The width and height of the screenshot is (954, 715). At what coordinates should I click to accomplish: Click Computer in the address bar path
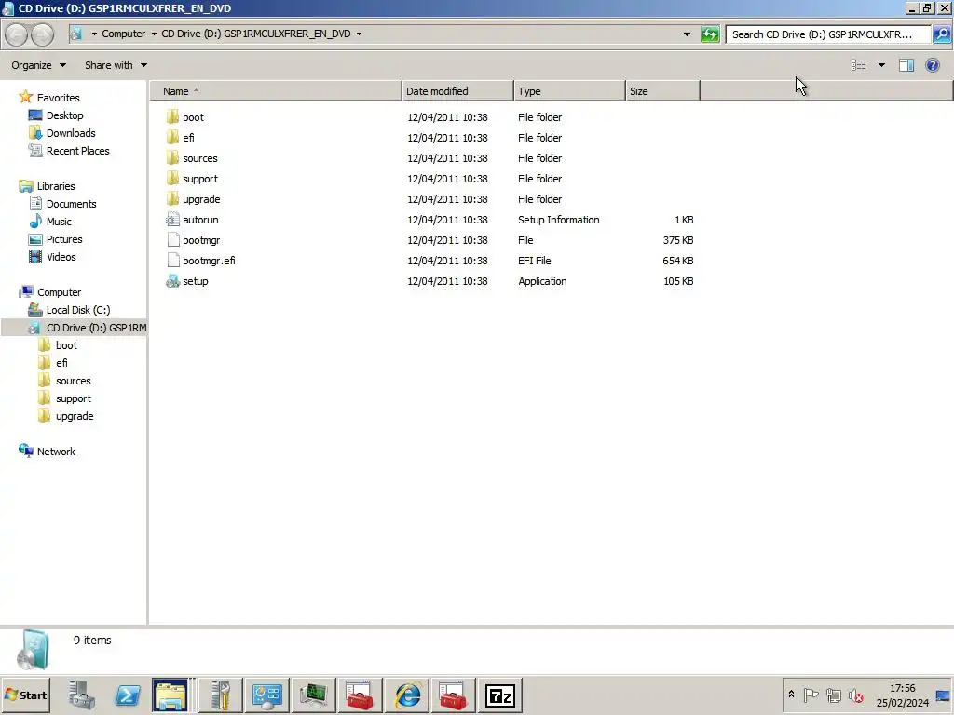point(124,34)
